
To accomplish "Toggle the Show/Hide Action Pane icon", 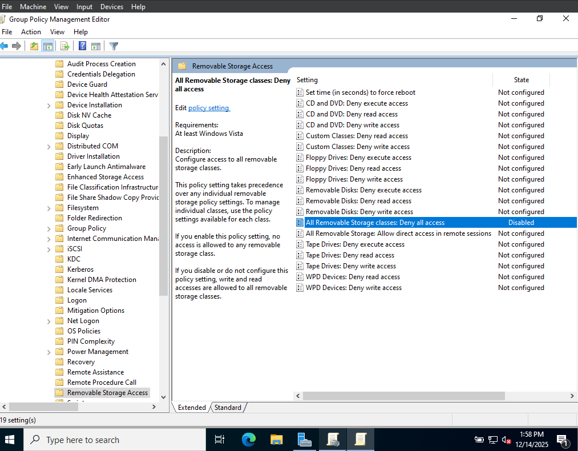I will 96,46.
